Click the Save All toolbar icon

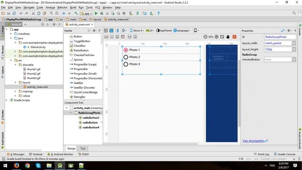tap(8, 13)
